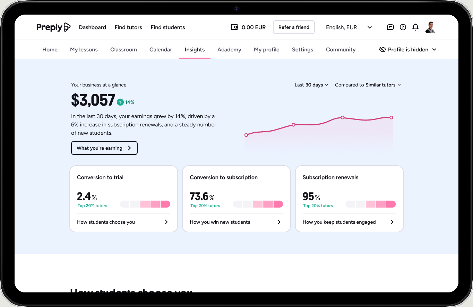Click the Preply logo
This screenshot has width=473, height=307.
(x=53, y=27)
